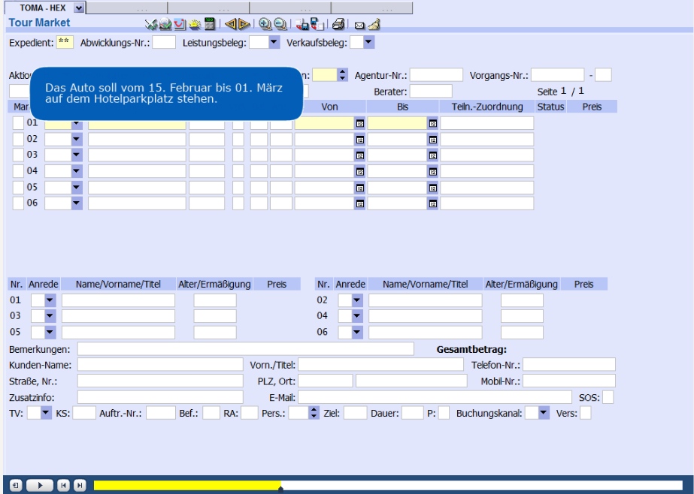Click the Bemerkungen input field
The image size is (694, 494).
tap(246, 348)
